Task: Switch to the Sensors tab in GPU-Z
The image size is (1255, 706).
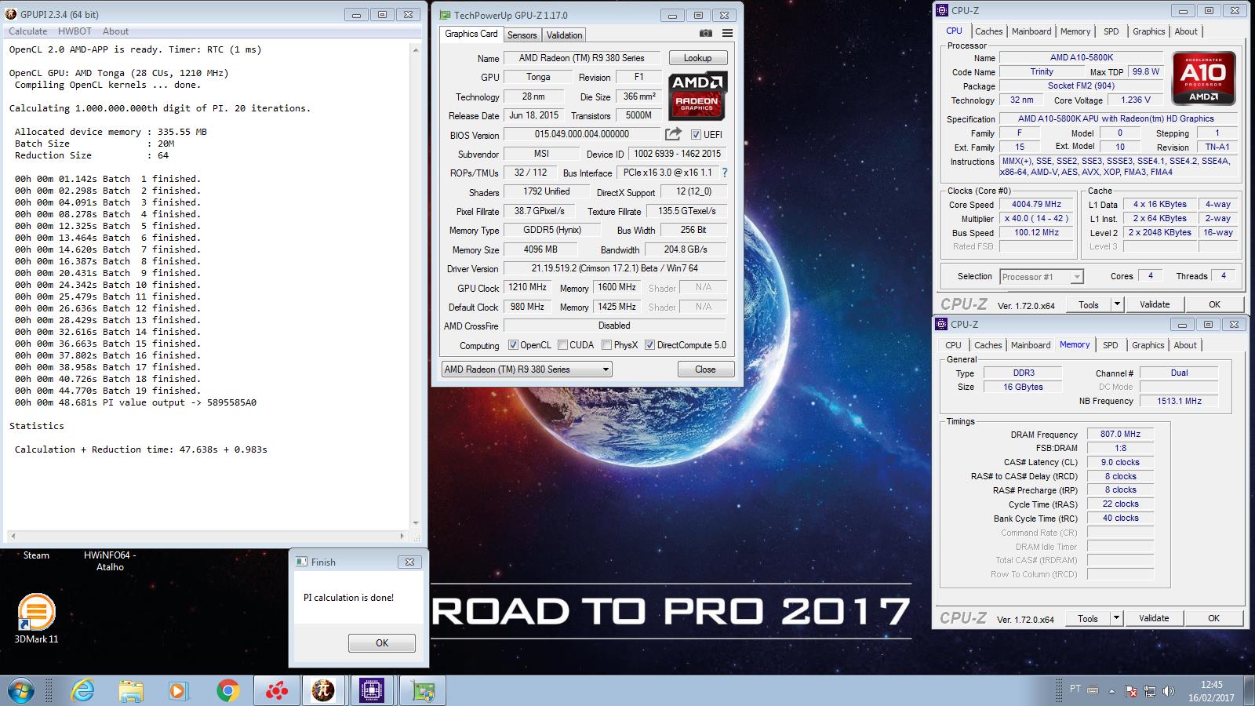Action: coord(522,35)
